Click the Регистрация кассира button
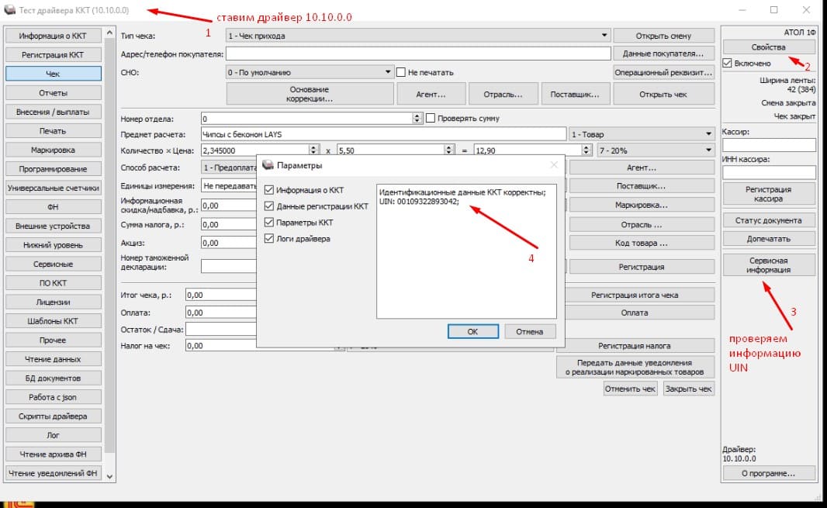Viewport: 827px width, 508px height. pyautogui.click(x=769, y=194)
